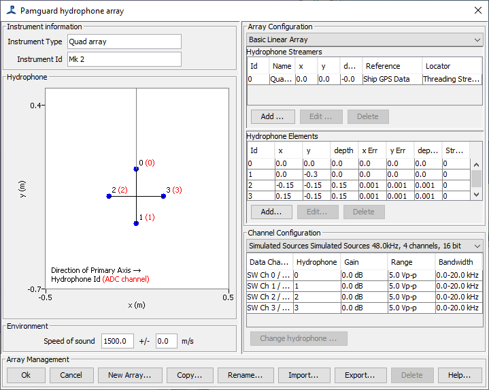
Task: Select hydrophone 3 point in the plot
Action: coord(163,196)
